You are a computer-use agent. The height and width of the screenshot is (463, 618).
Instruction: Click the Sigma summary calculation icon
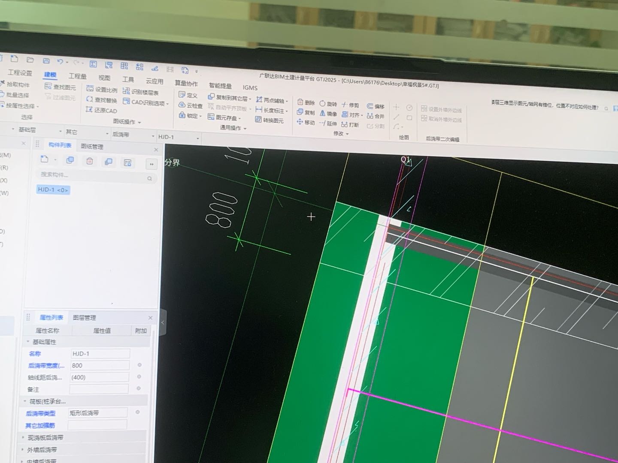click(x=93, y=64)
